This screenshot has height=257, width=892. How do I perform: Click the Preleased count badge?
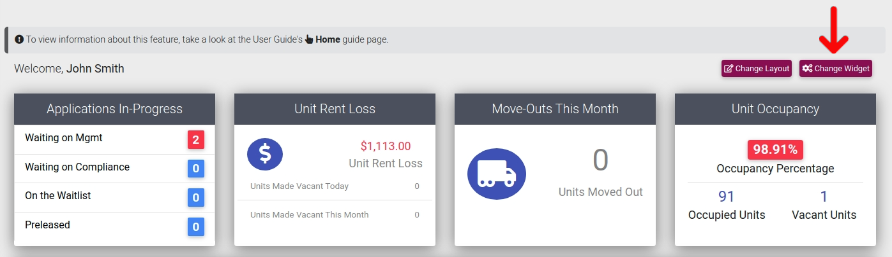[195, 226]
